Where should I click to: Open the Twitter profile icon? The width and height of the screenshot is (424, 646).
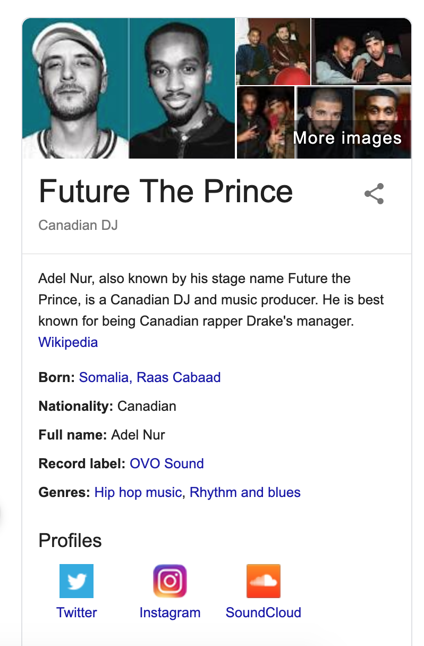pyautogui.click(x=77, y=581)
